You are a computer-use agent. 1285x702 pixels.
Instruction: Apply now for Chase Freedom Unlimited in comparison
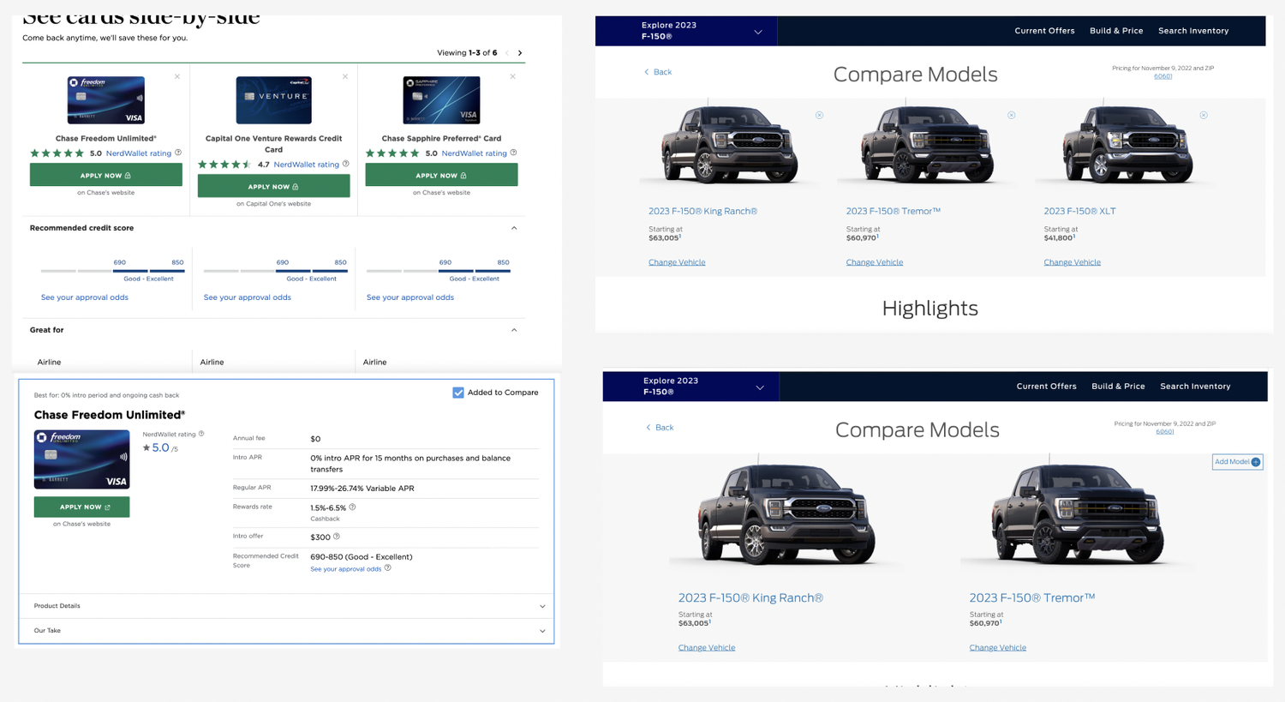click(x=105, y=175)
